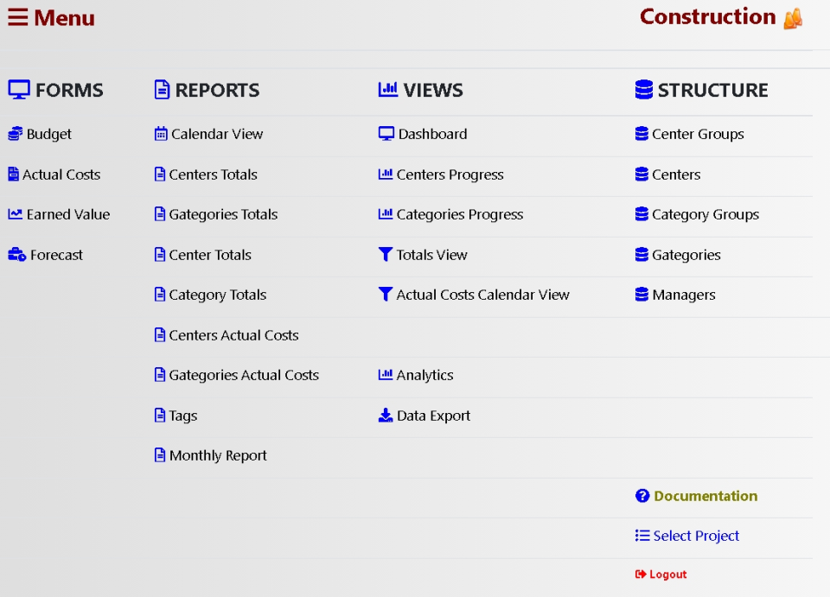Click the Managers database icon under STRUCTURE
Viewport: 830px width, 597px height.
(x=642, y=295)
